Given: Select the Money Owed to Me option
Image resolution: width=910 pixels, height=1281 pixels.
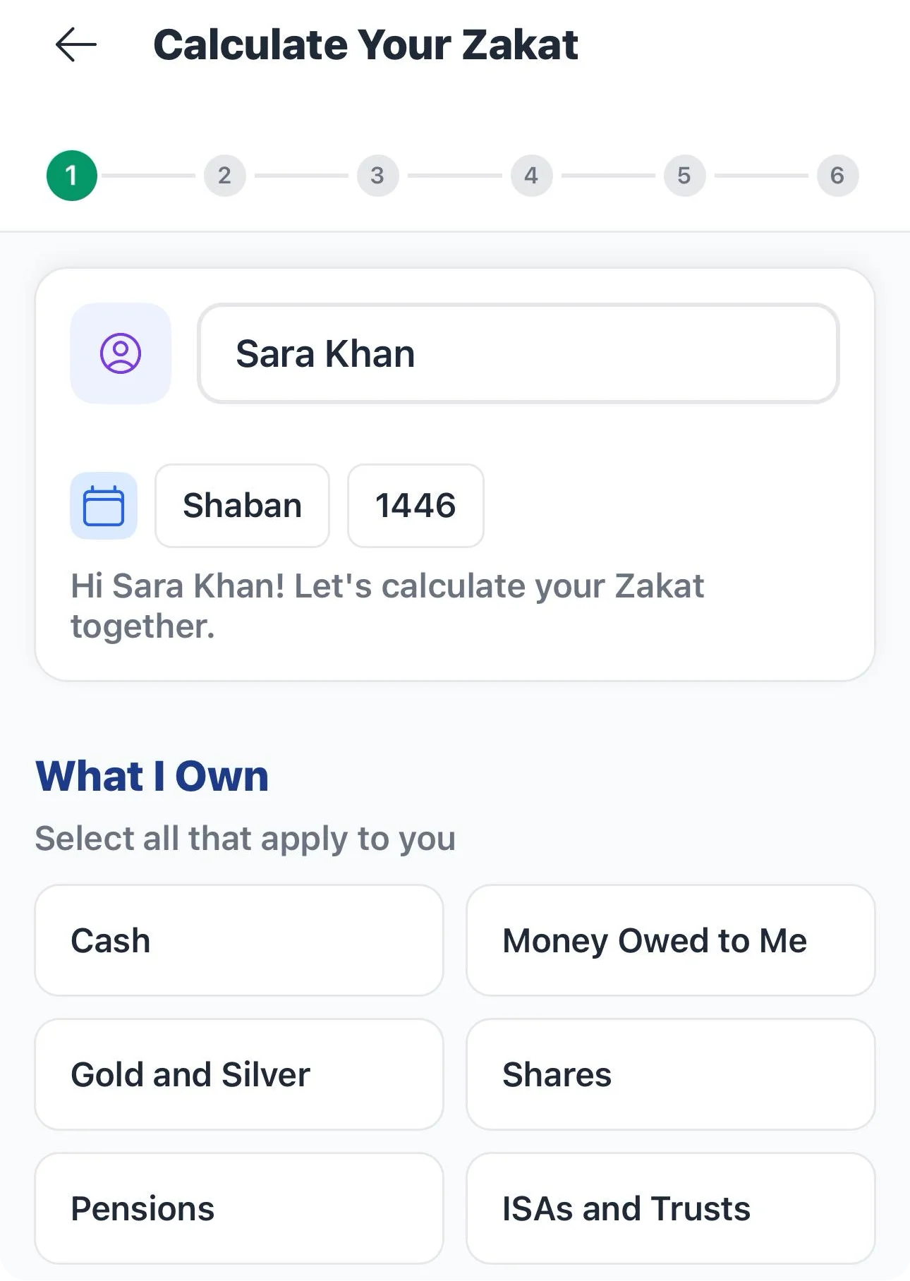Looking at the screenshot, I should 671,940.
